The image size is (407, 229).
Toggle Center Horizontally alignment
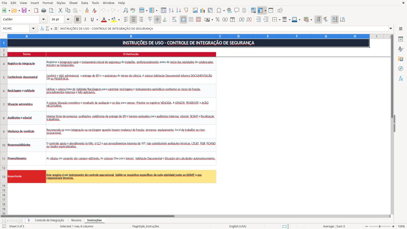click(x=133, y=20)
